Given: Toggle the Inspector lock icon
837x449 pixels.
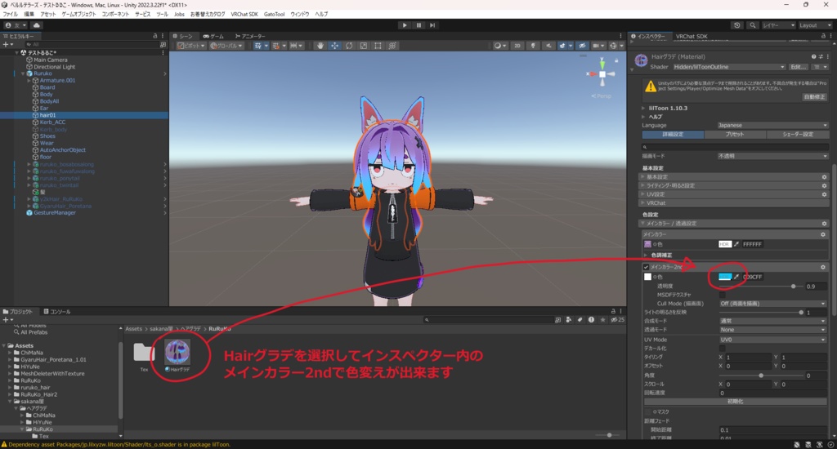Looking at the screenshot, I should 823,36.
